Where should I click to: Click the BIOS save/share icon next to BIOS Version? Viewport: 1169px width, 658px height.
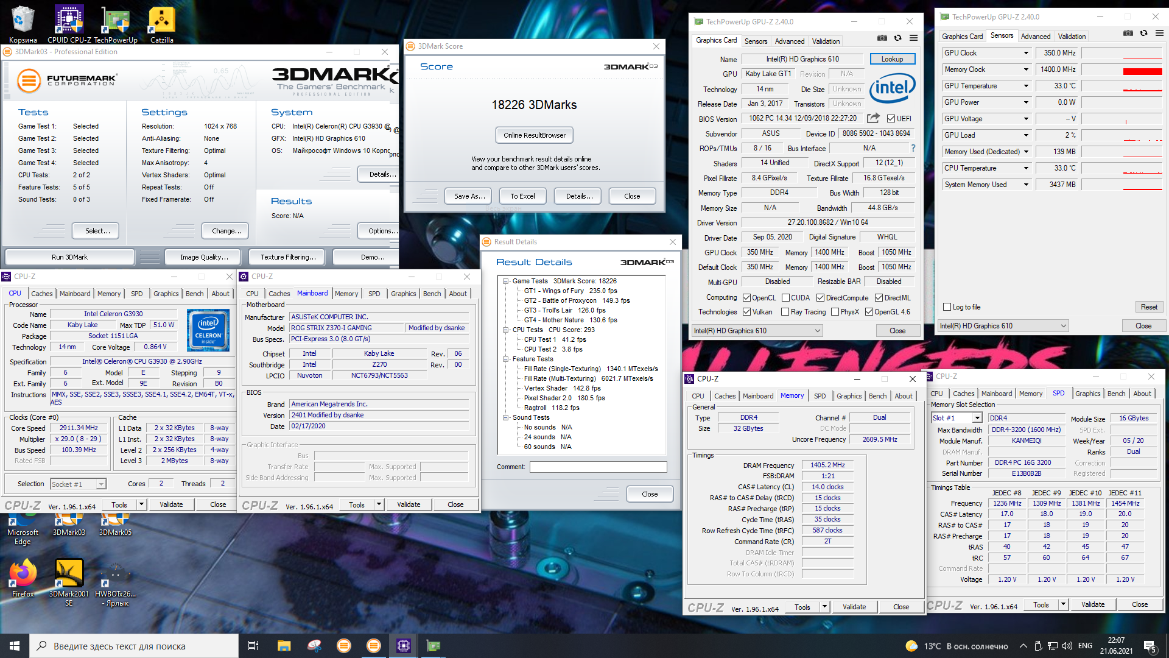coord(873,118)
